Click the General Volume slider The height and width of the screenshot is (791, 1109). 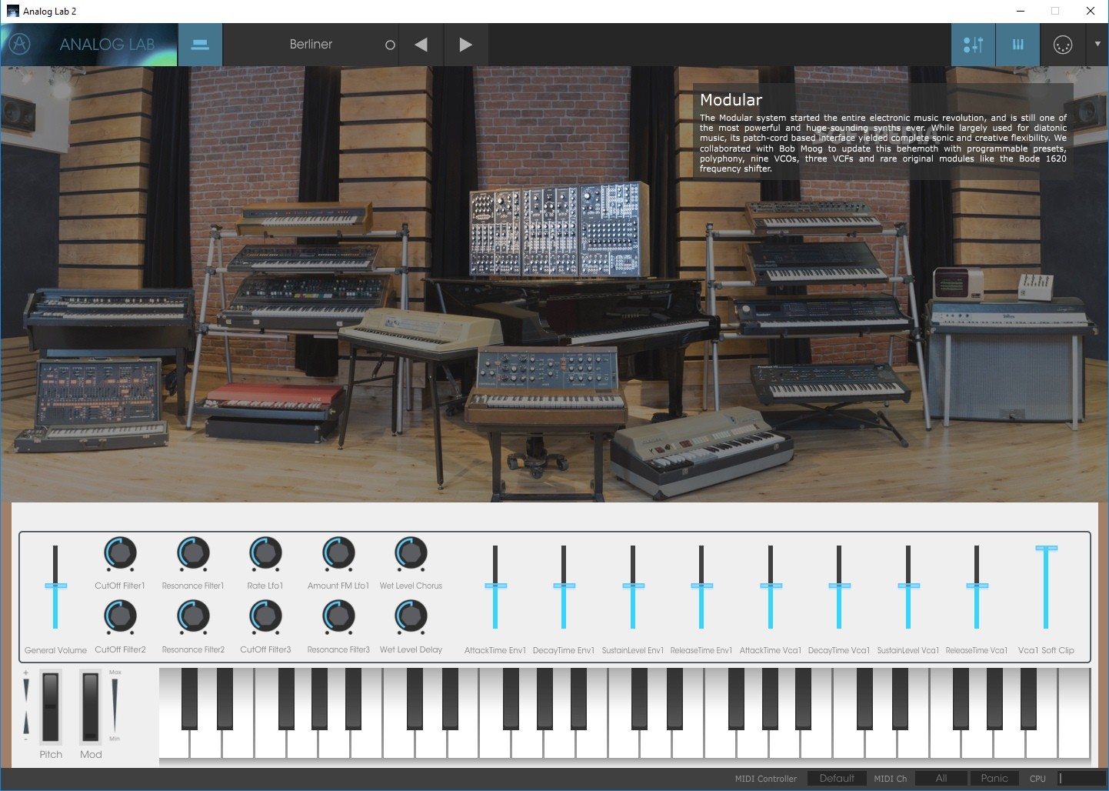(55, 586)
